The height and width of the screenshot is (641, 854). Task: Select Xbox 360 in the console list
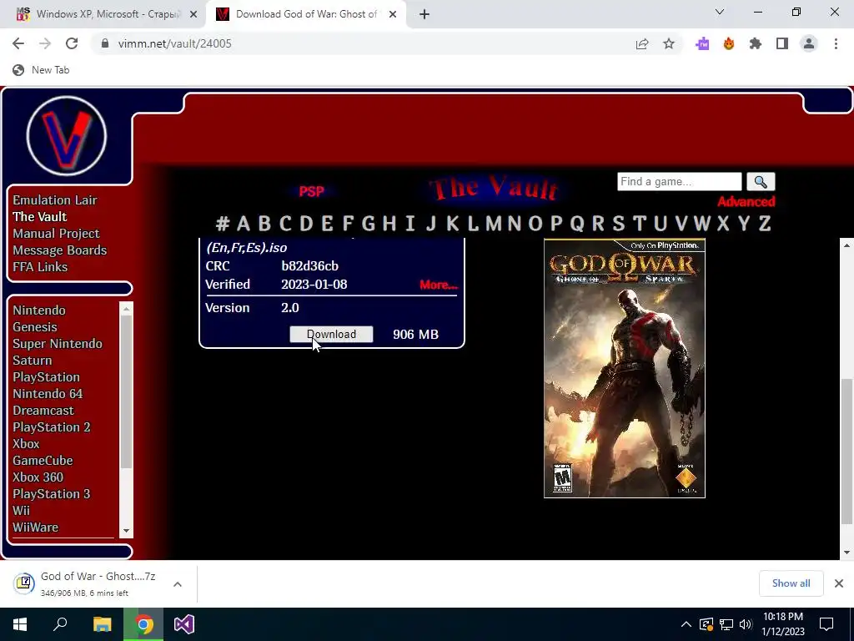pos(38,477)
